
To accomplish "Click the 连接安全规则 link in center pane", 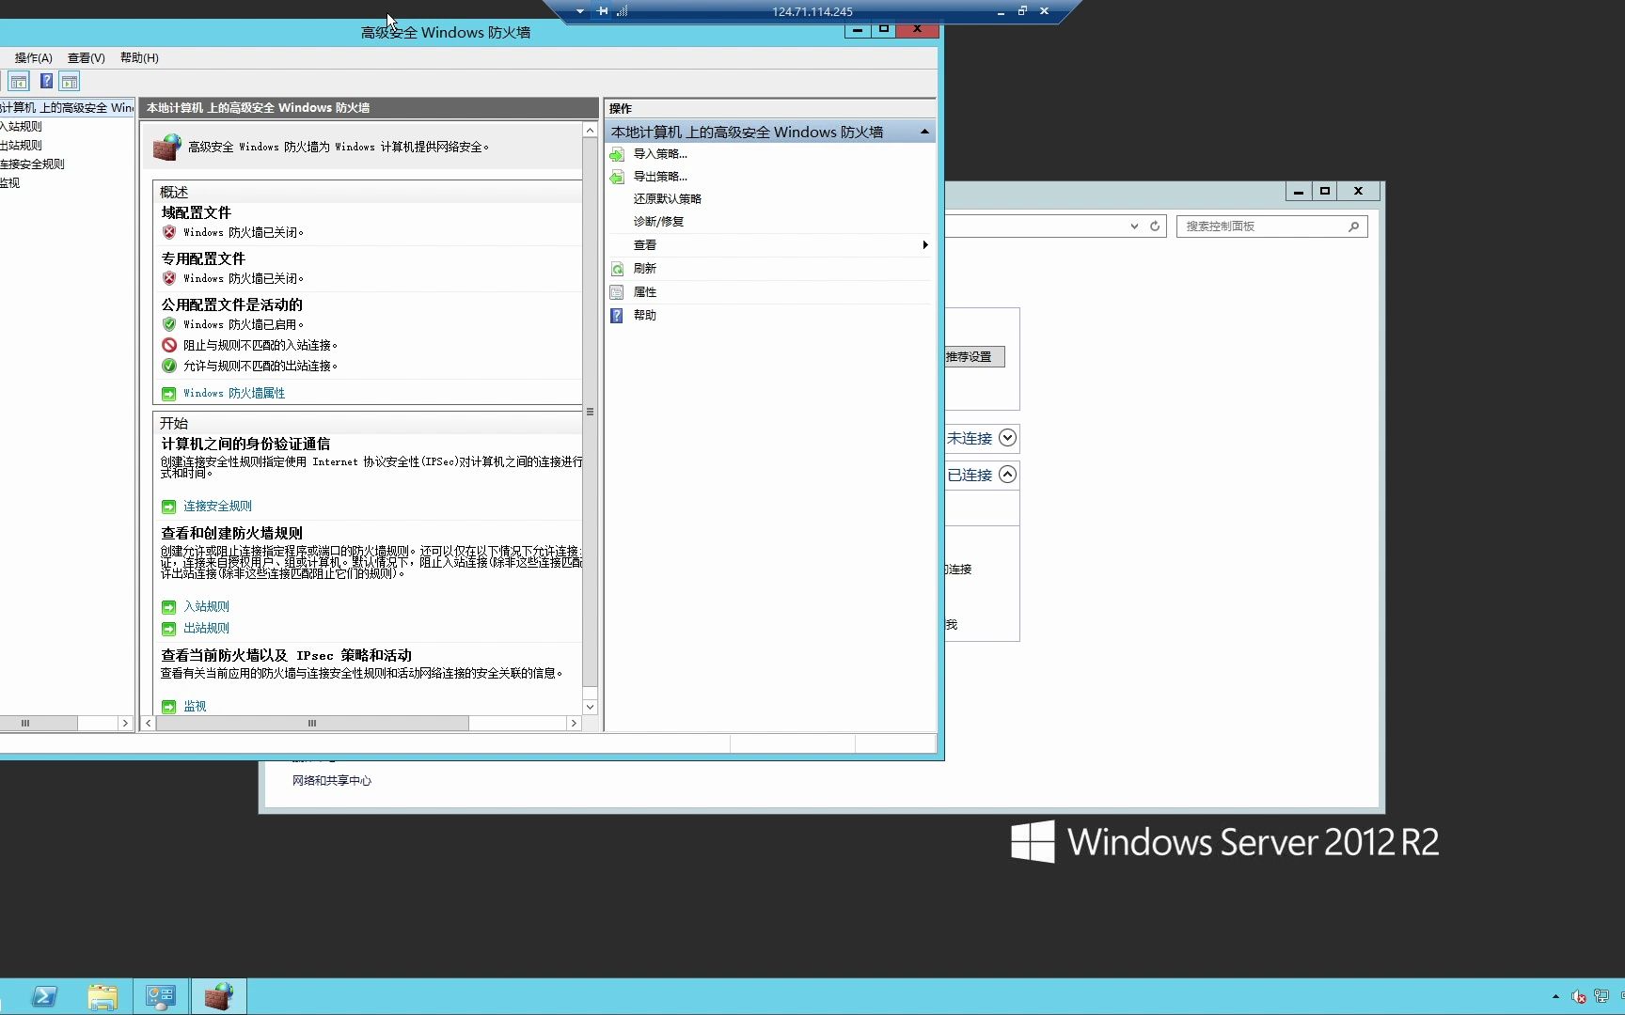I will coord(217,507).
